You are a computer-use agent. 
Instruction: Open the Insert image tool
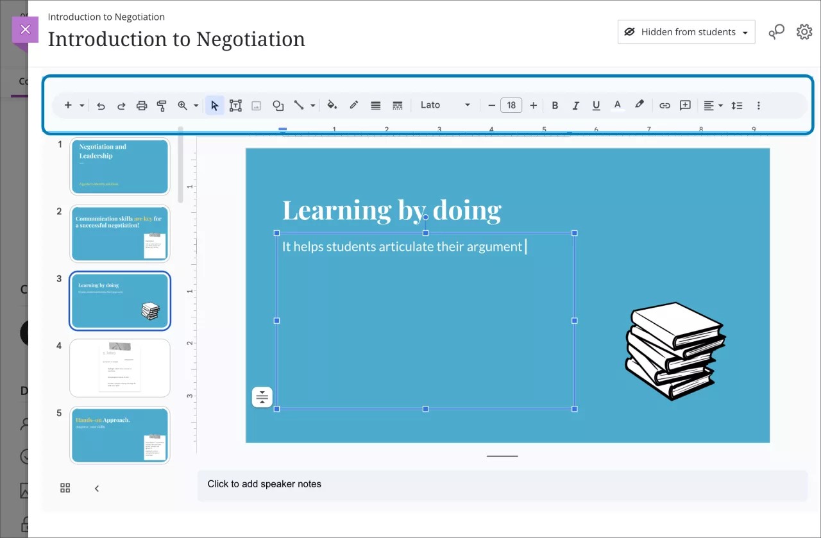256,105
